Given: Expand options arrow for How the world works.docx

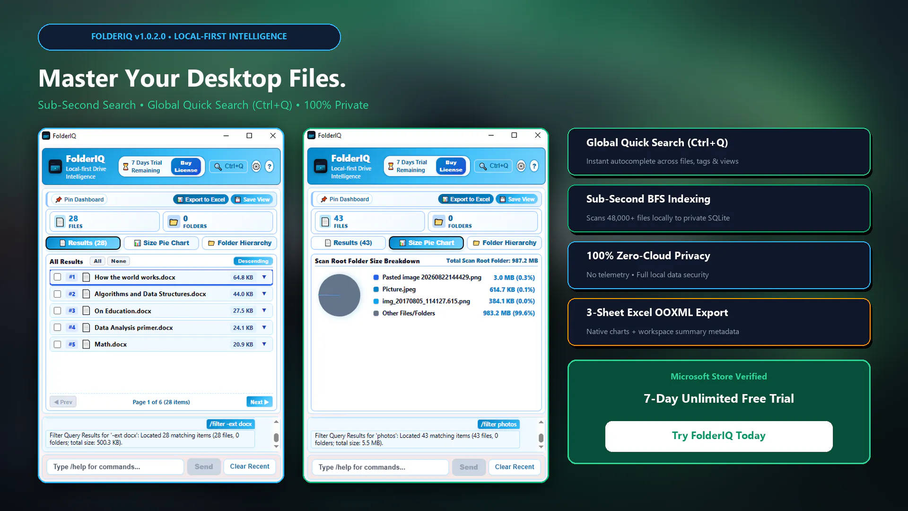Looking at the screenshot, I should [x=264, y=277].
